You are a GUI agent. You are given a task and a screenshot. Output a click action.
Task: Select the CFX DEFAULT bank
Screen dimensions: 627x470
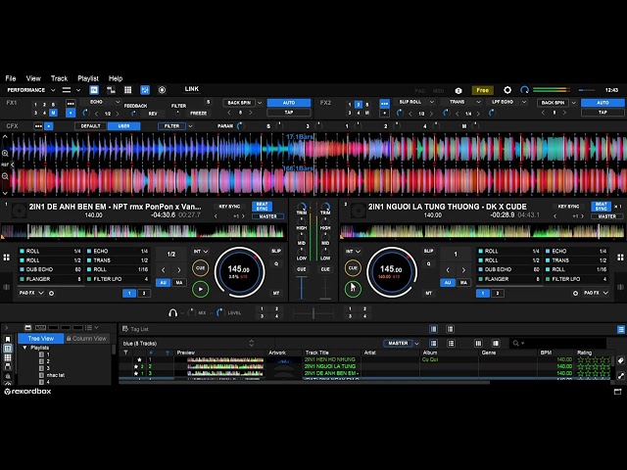click(91, 126)
